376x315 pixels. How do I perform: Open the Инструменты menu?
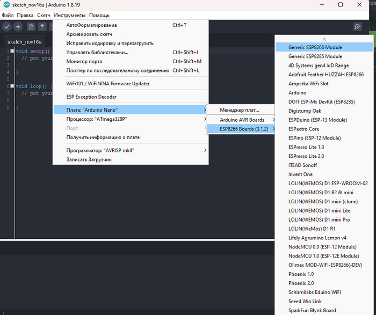click(x=70, y=16)
